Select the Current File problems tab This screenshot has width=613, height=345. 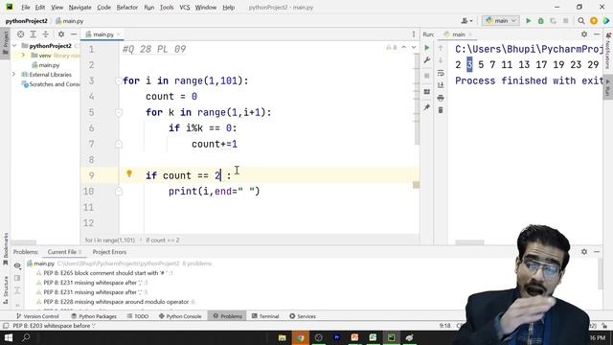(x=64, y=252)
